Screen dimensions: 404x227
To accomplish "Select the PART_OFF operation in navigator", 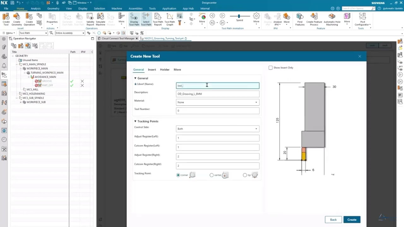I will [x=47, y=85].
